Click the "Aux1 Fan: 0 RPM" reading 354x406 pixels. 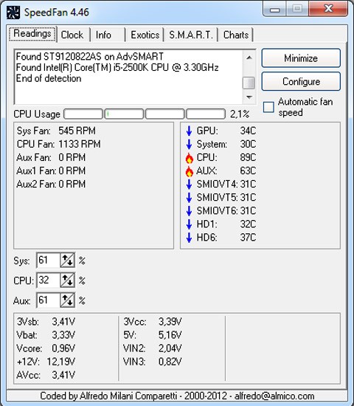click(x=51, y=171)
